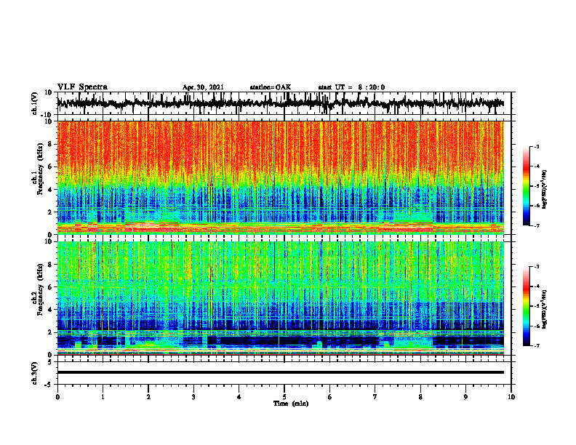Viewport: 576px width, 445px height.
Task: Click the ch.2 colorbar log(PSD) label
Action: click(544, 309)
